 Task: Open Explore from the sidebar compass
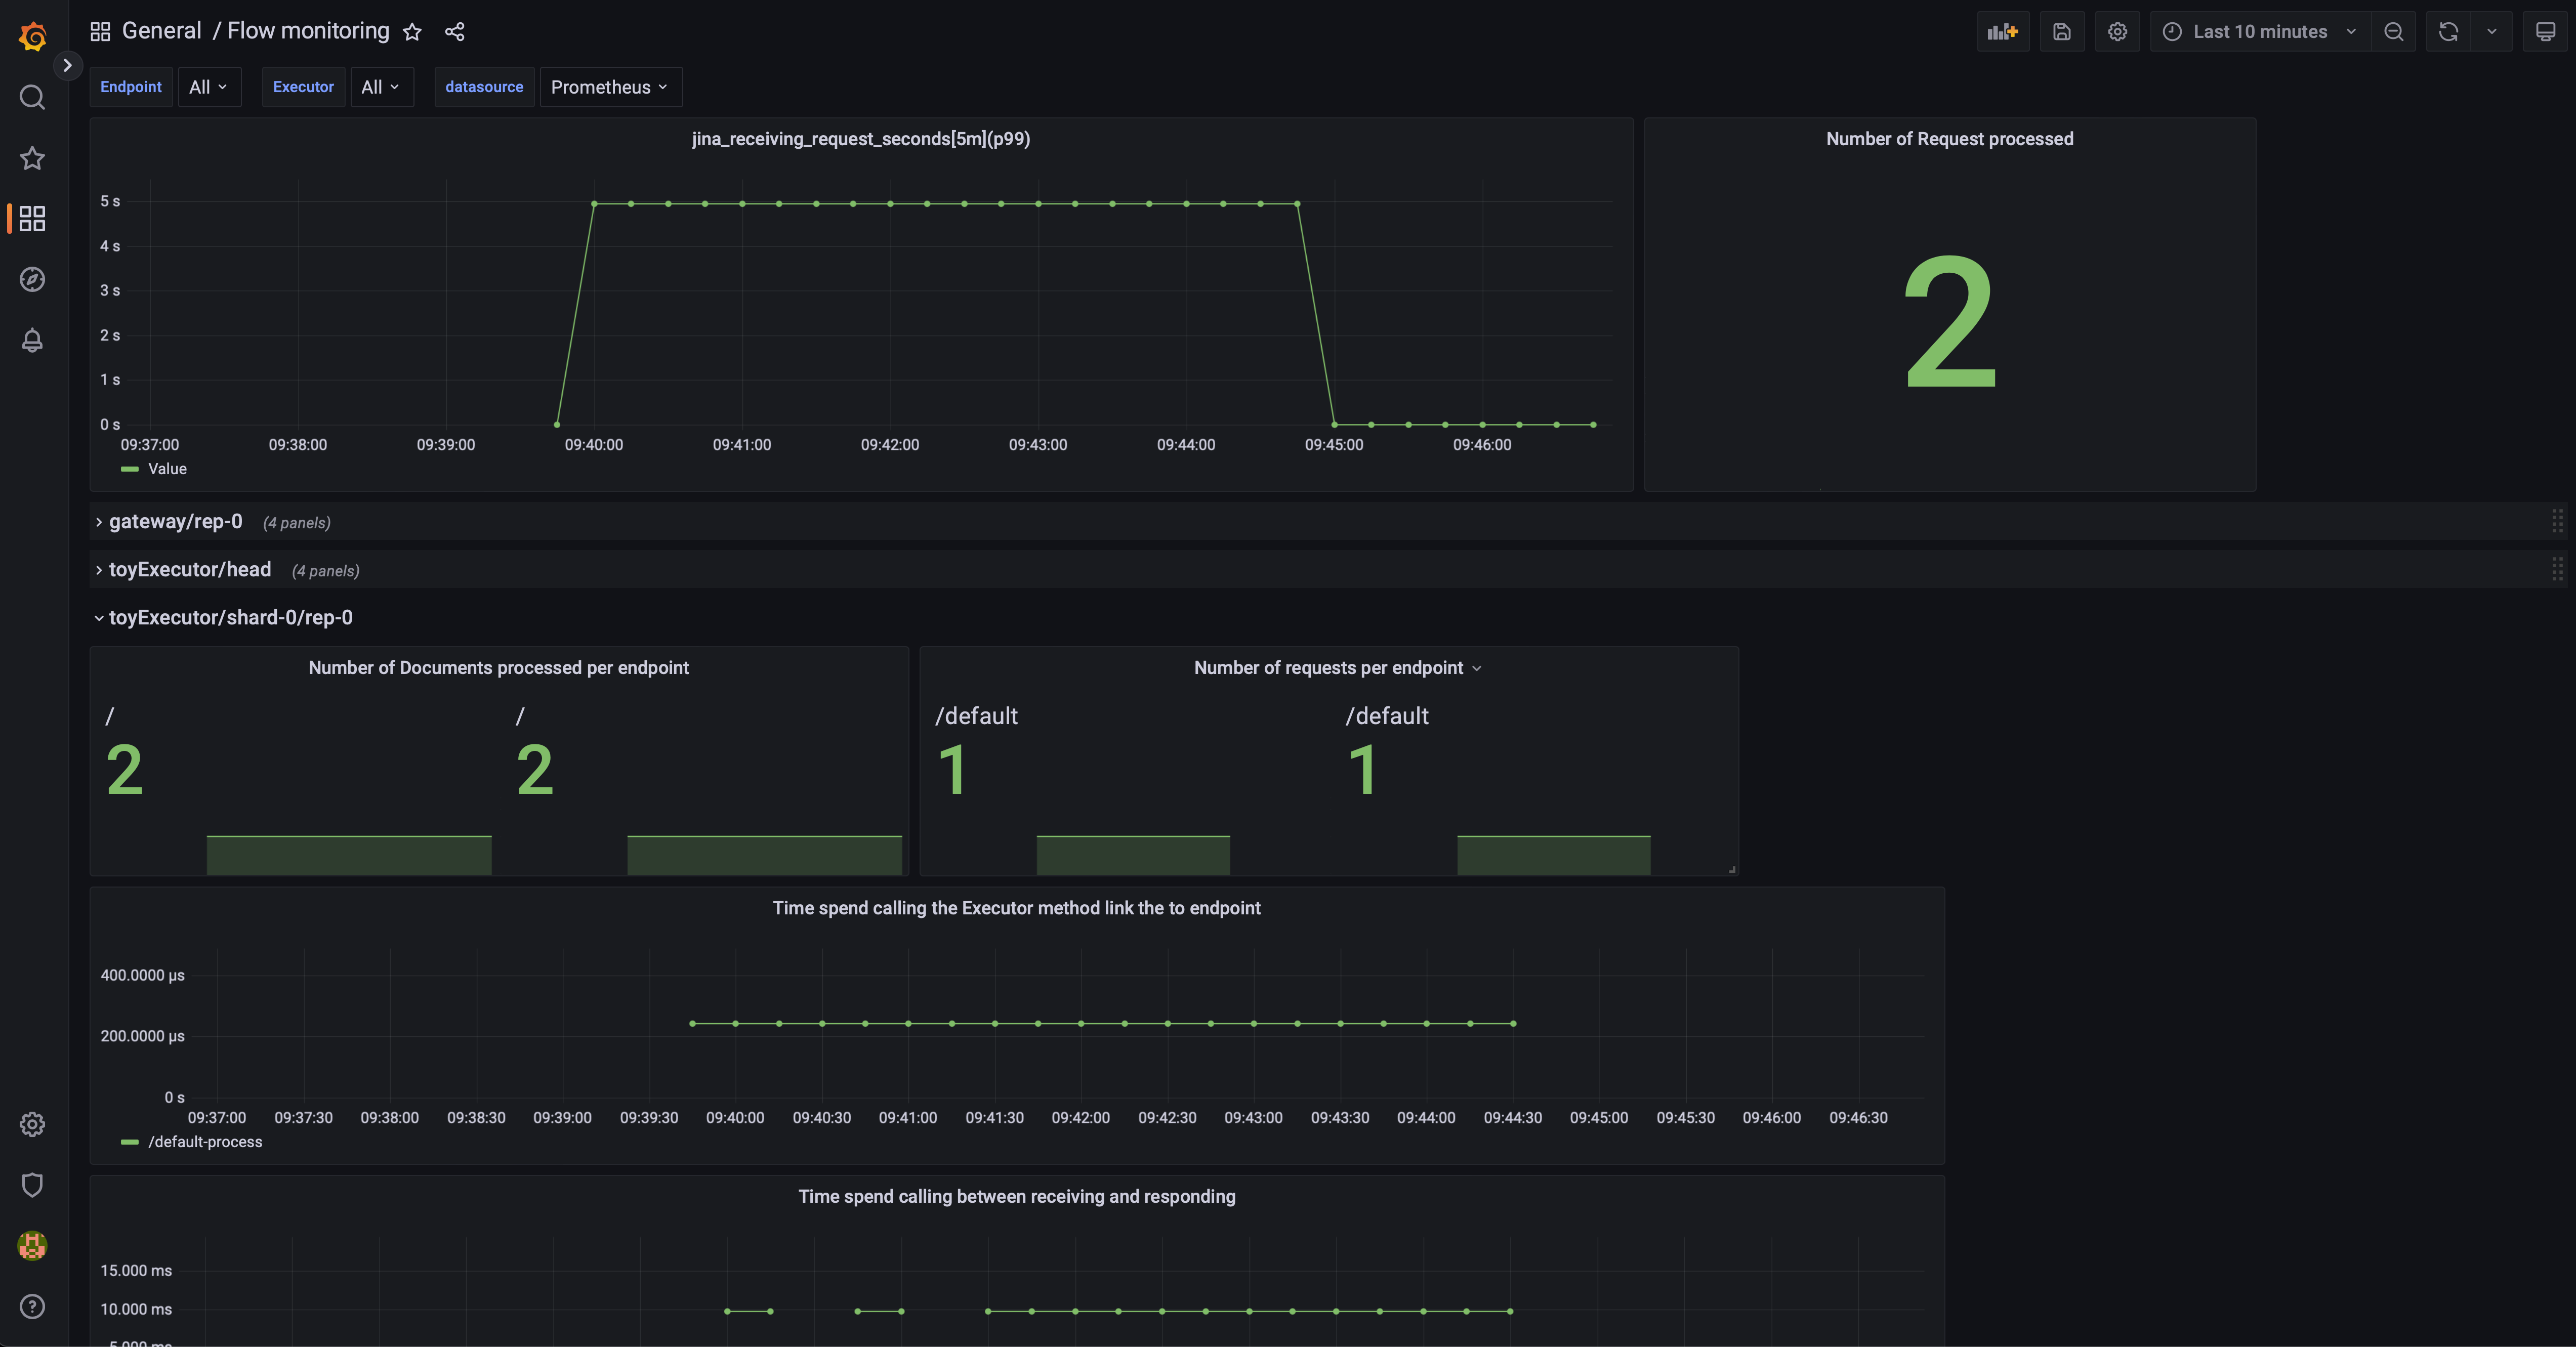click(32, 279)
